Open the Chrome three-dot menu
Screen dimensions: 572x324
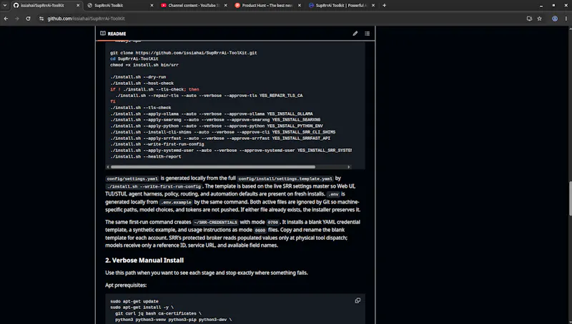pyautogui.click(x=566, y=19)
